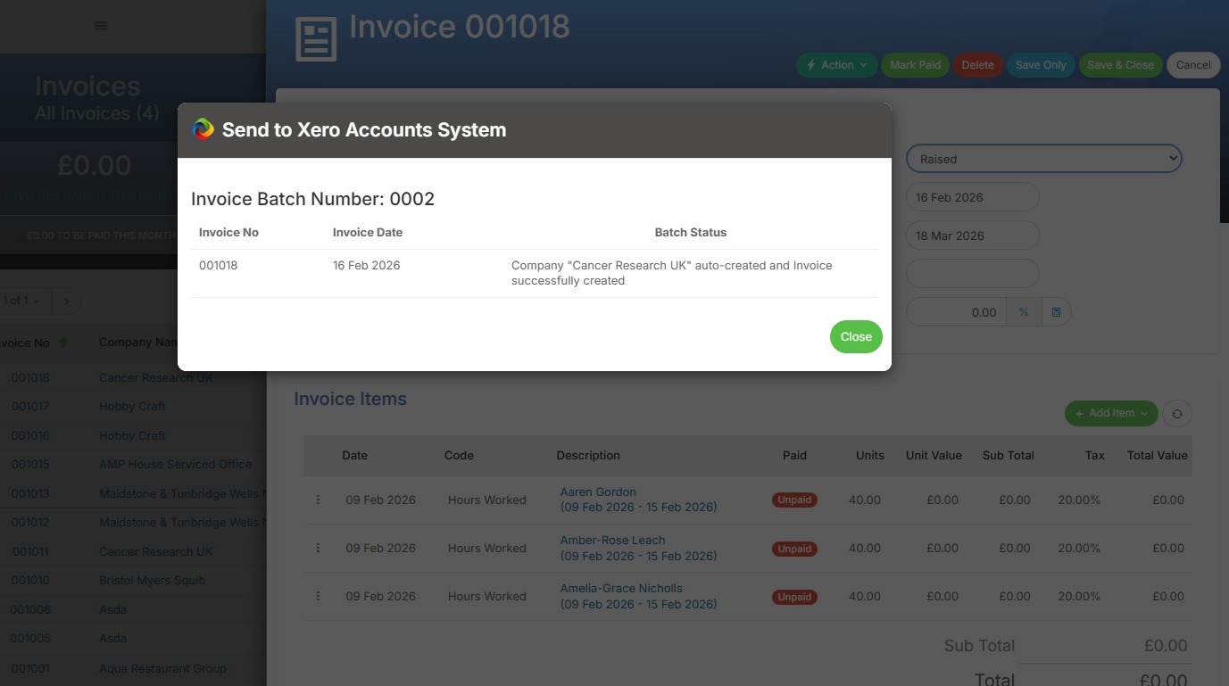Click the Total Value column header

pos(1157,456)
